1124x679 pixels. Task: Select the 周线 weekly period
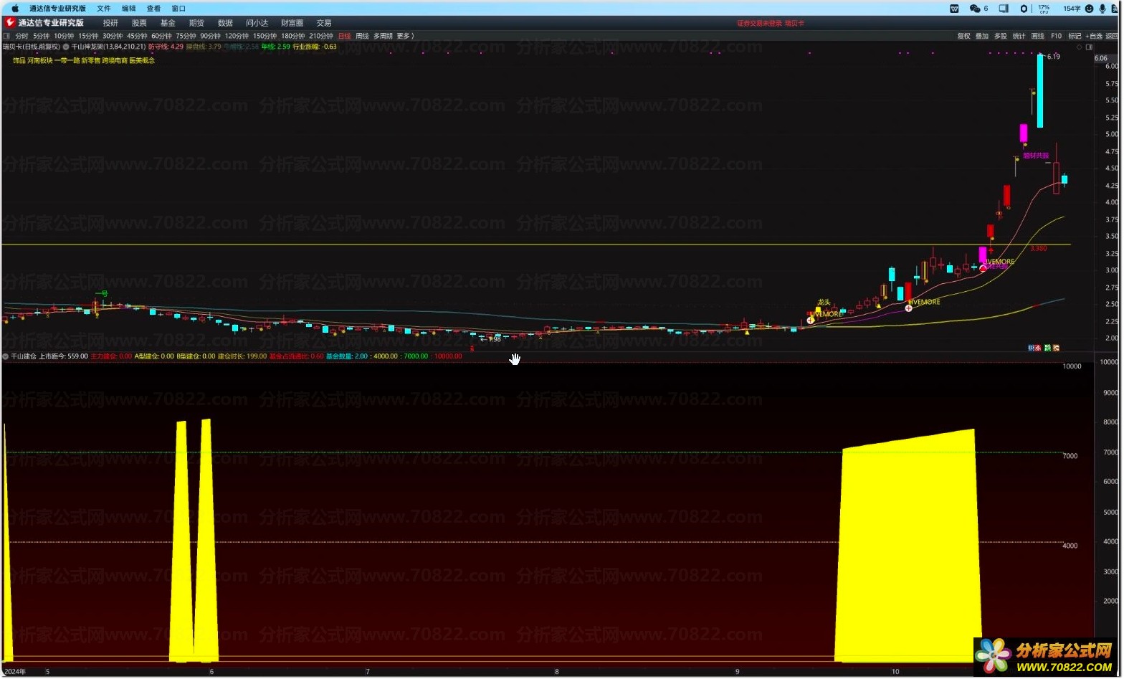(362, 36)
